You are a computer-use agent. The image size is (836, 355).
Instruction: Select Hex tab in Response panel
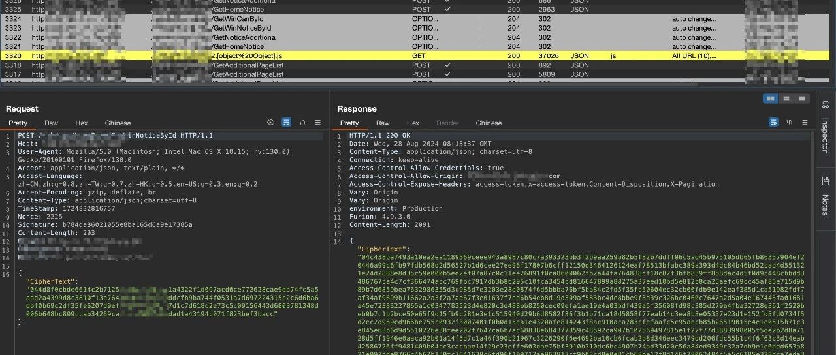tap(413, 123)
